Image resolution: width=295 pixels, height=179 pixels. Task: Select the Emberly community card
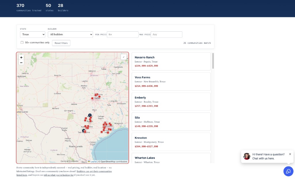click(x=171, y=102)
